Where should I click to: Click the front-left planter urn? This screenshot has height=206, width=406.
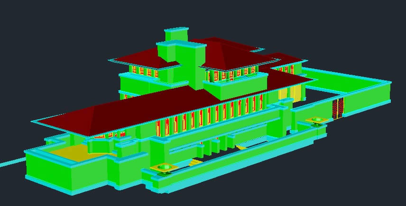(165, 168)
